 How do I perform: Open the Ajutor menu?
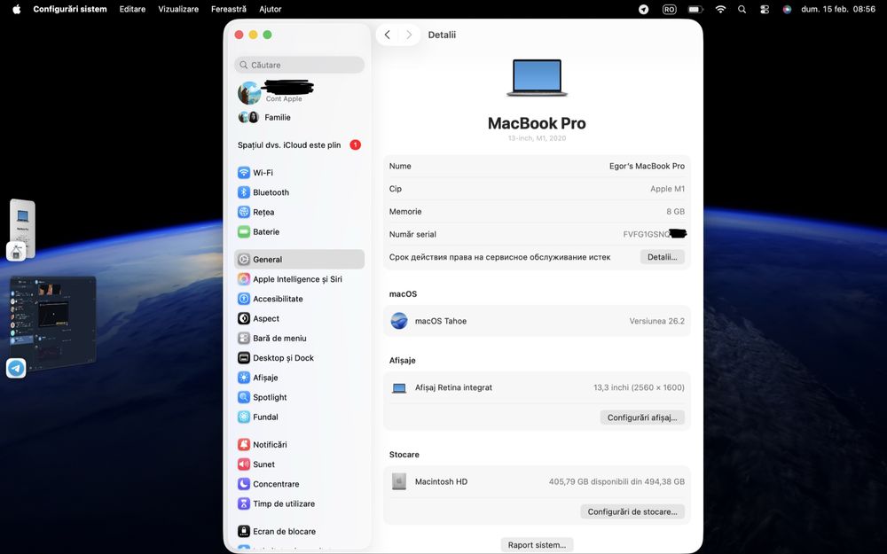[x=271, y=9]
